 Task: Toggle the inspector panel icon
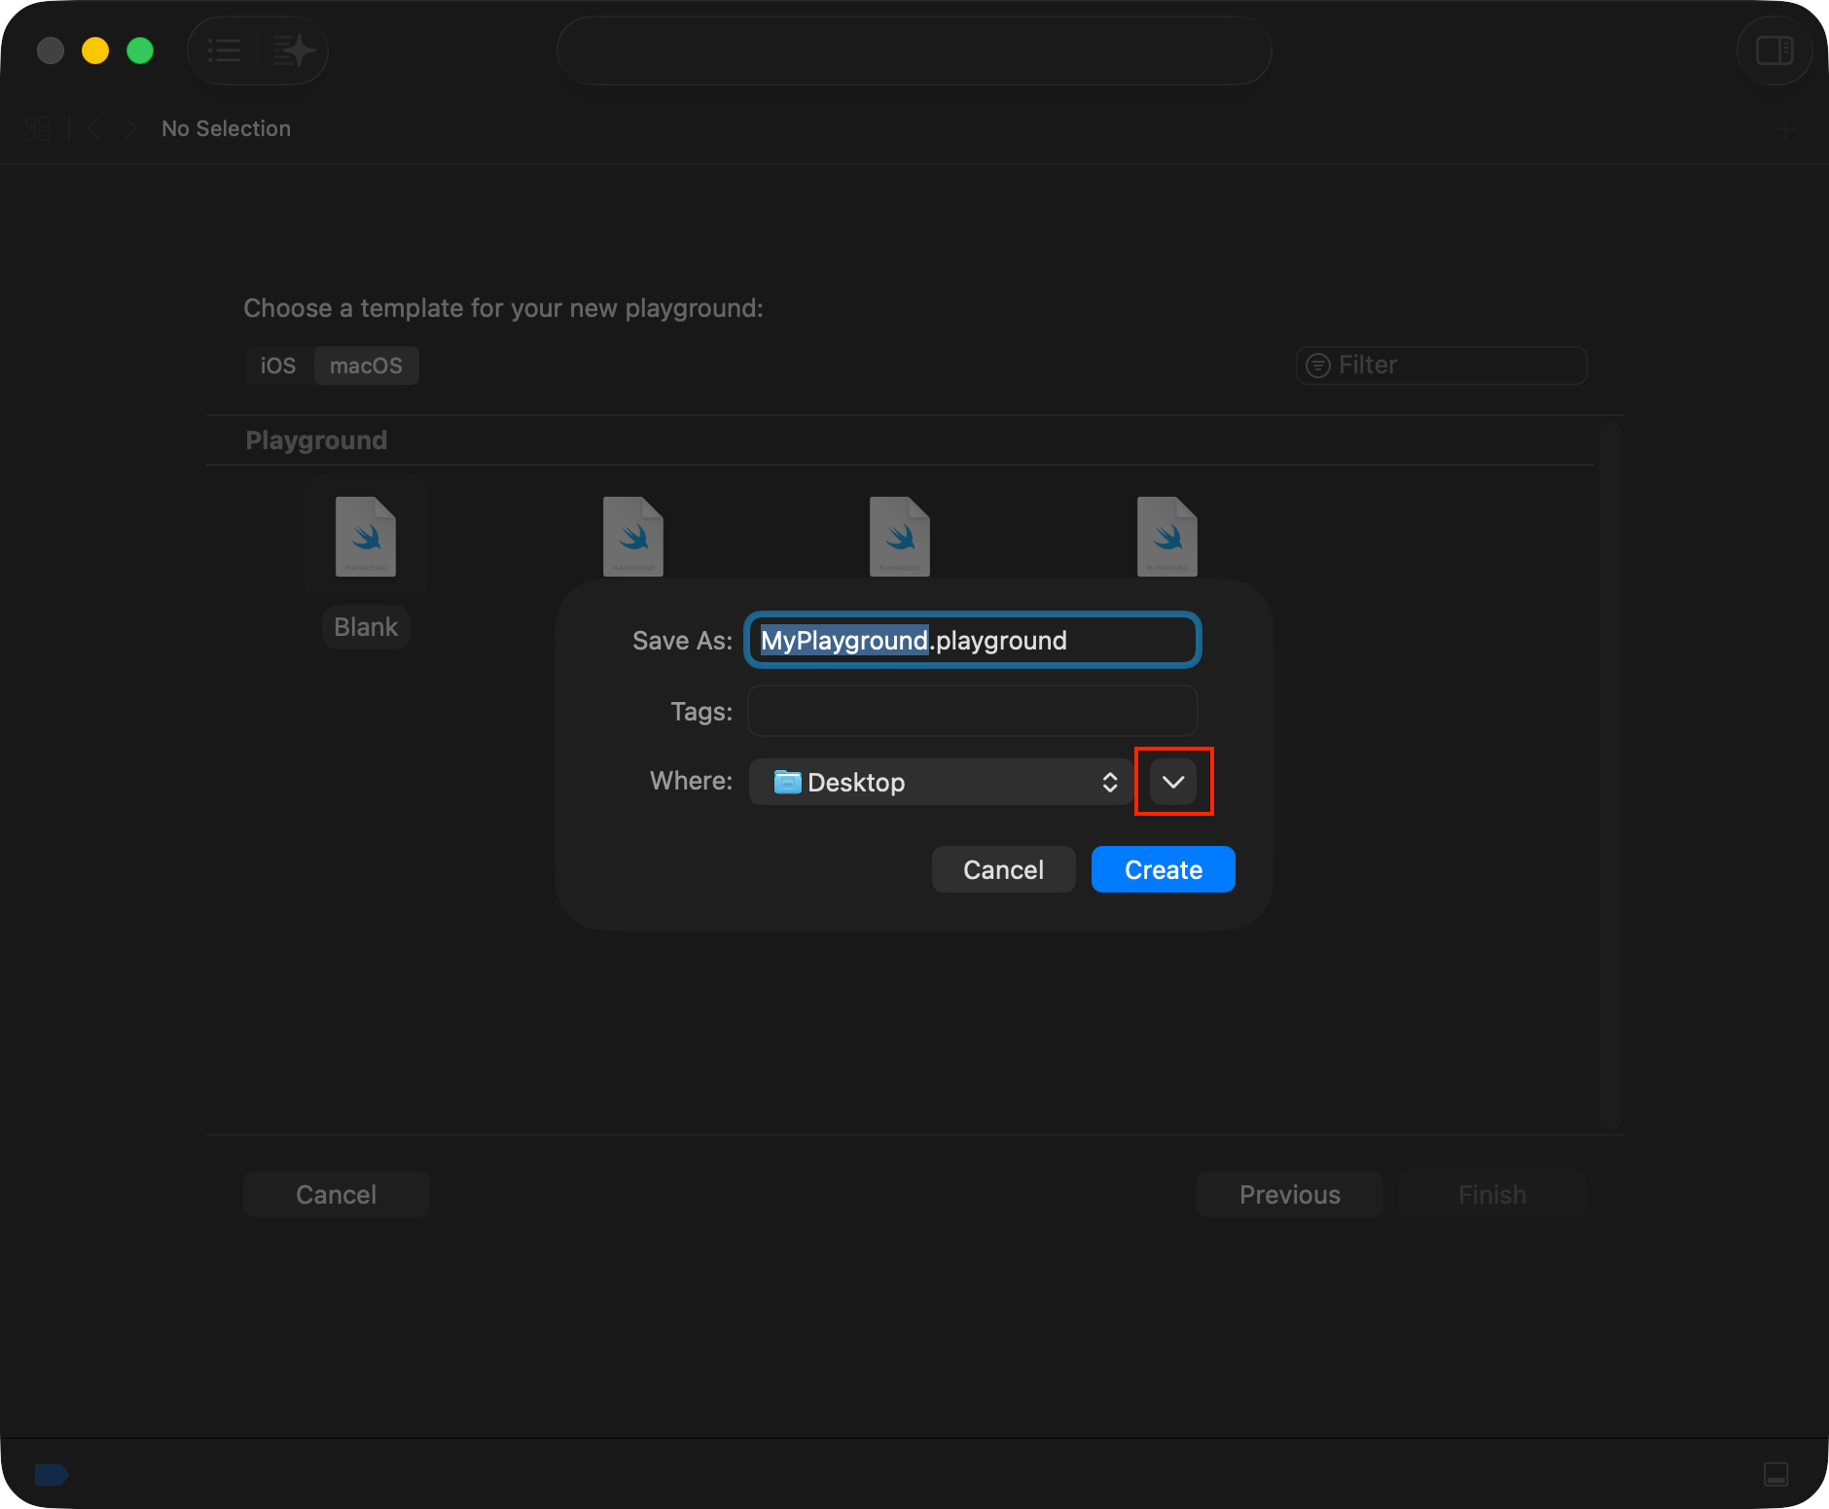pos(1774,51)
